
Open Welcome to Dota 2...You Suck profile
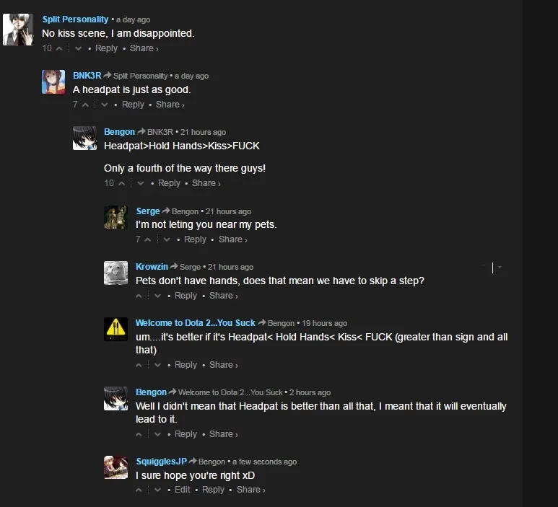click(x=196, y=323)
